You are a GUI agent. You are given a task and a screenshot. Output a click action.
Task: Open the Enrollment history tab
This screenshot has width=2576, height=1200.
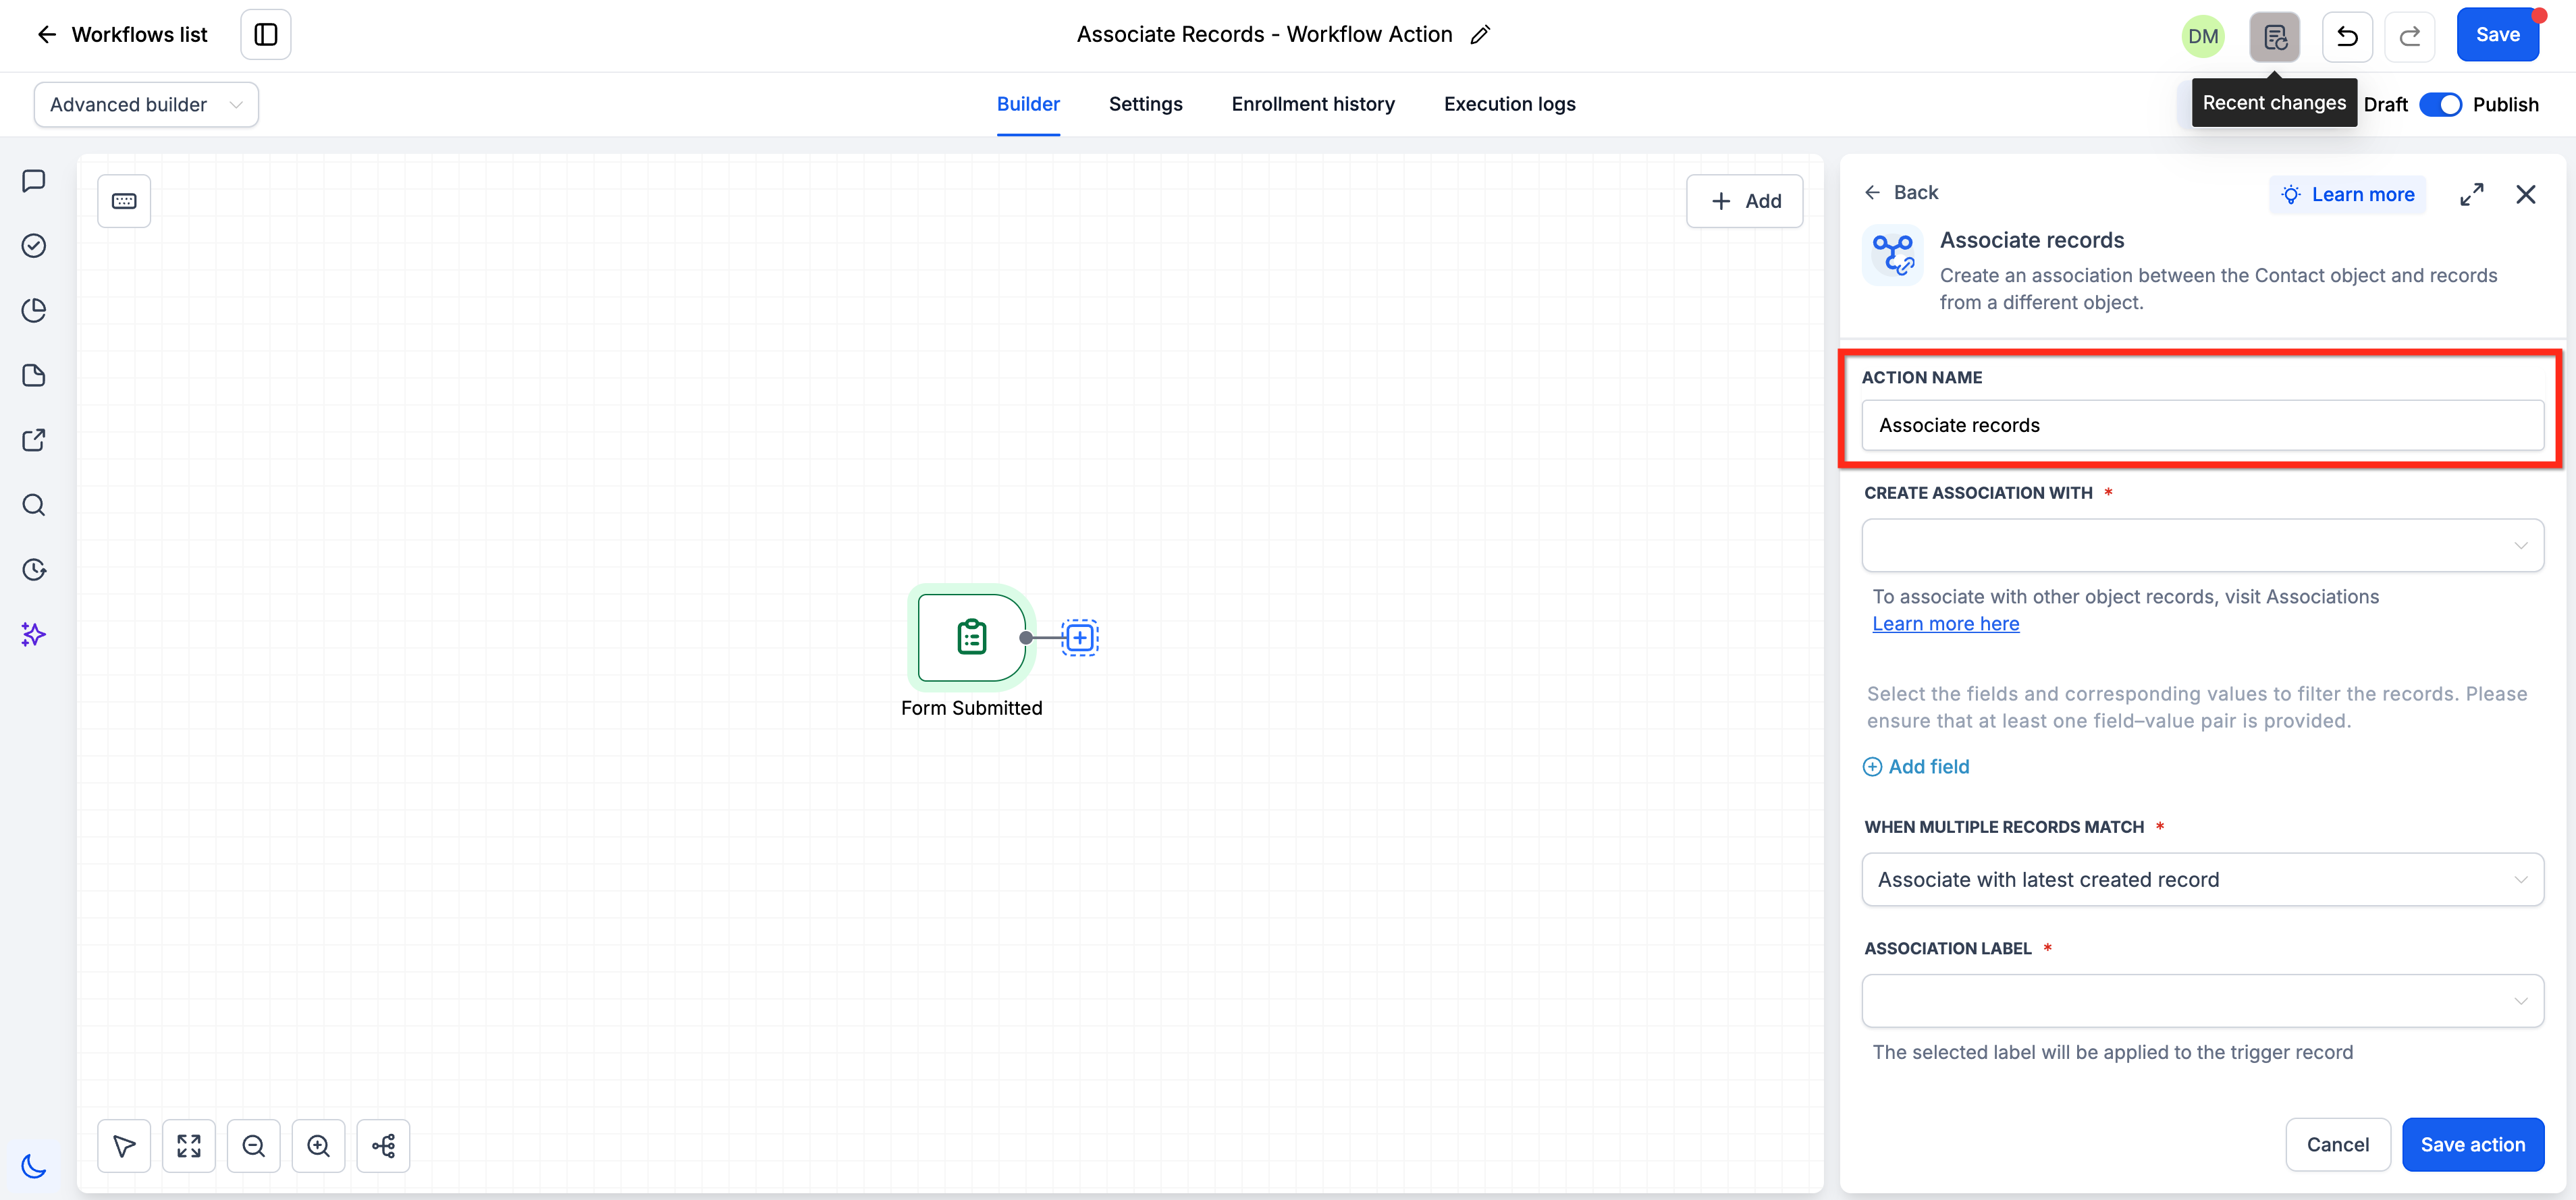point(1313,104)
